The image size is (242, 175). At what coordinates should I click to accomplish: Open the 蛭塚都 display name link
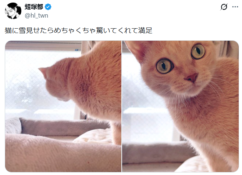pos(34,7)
